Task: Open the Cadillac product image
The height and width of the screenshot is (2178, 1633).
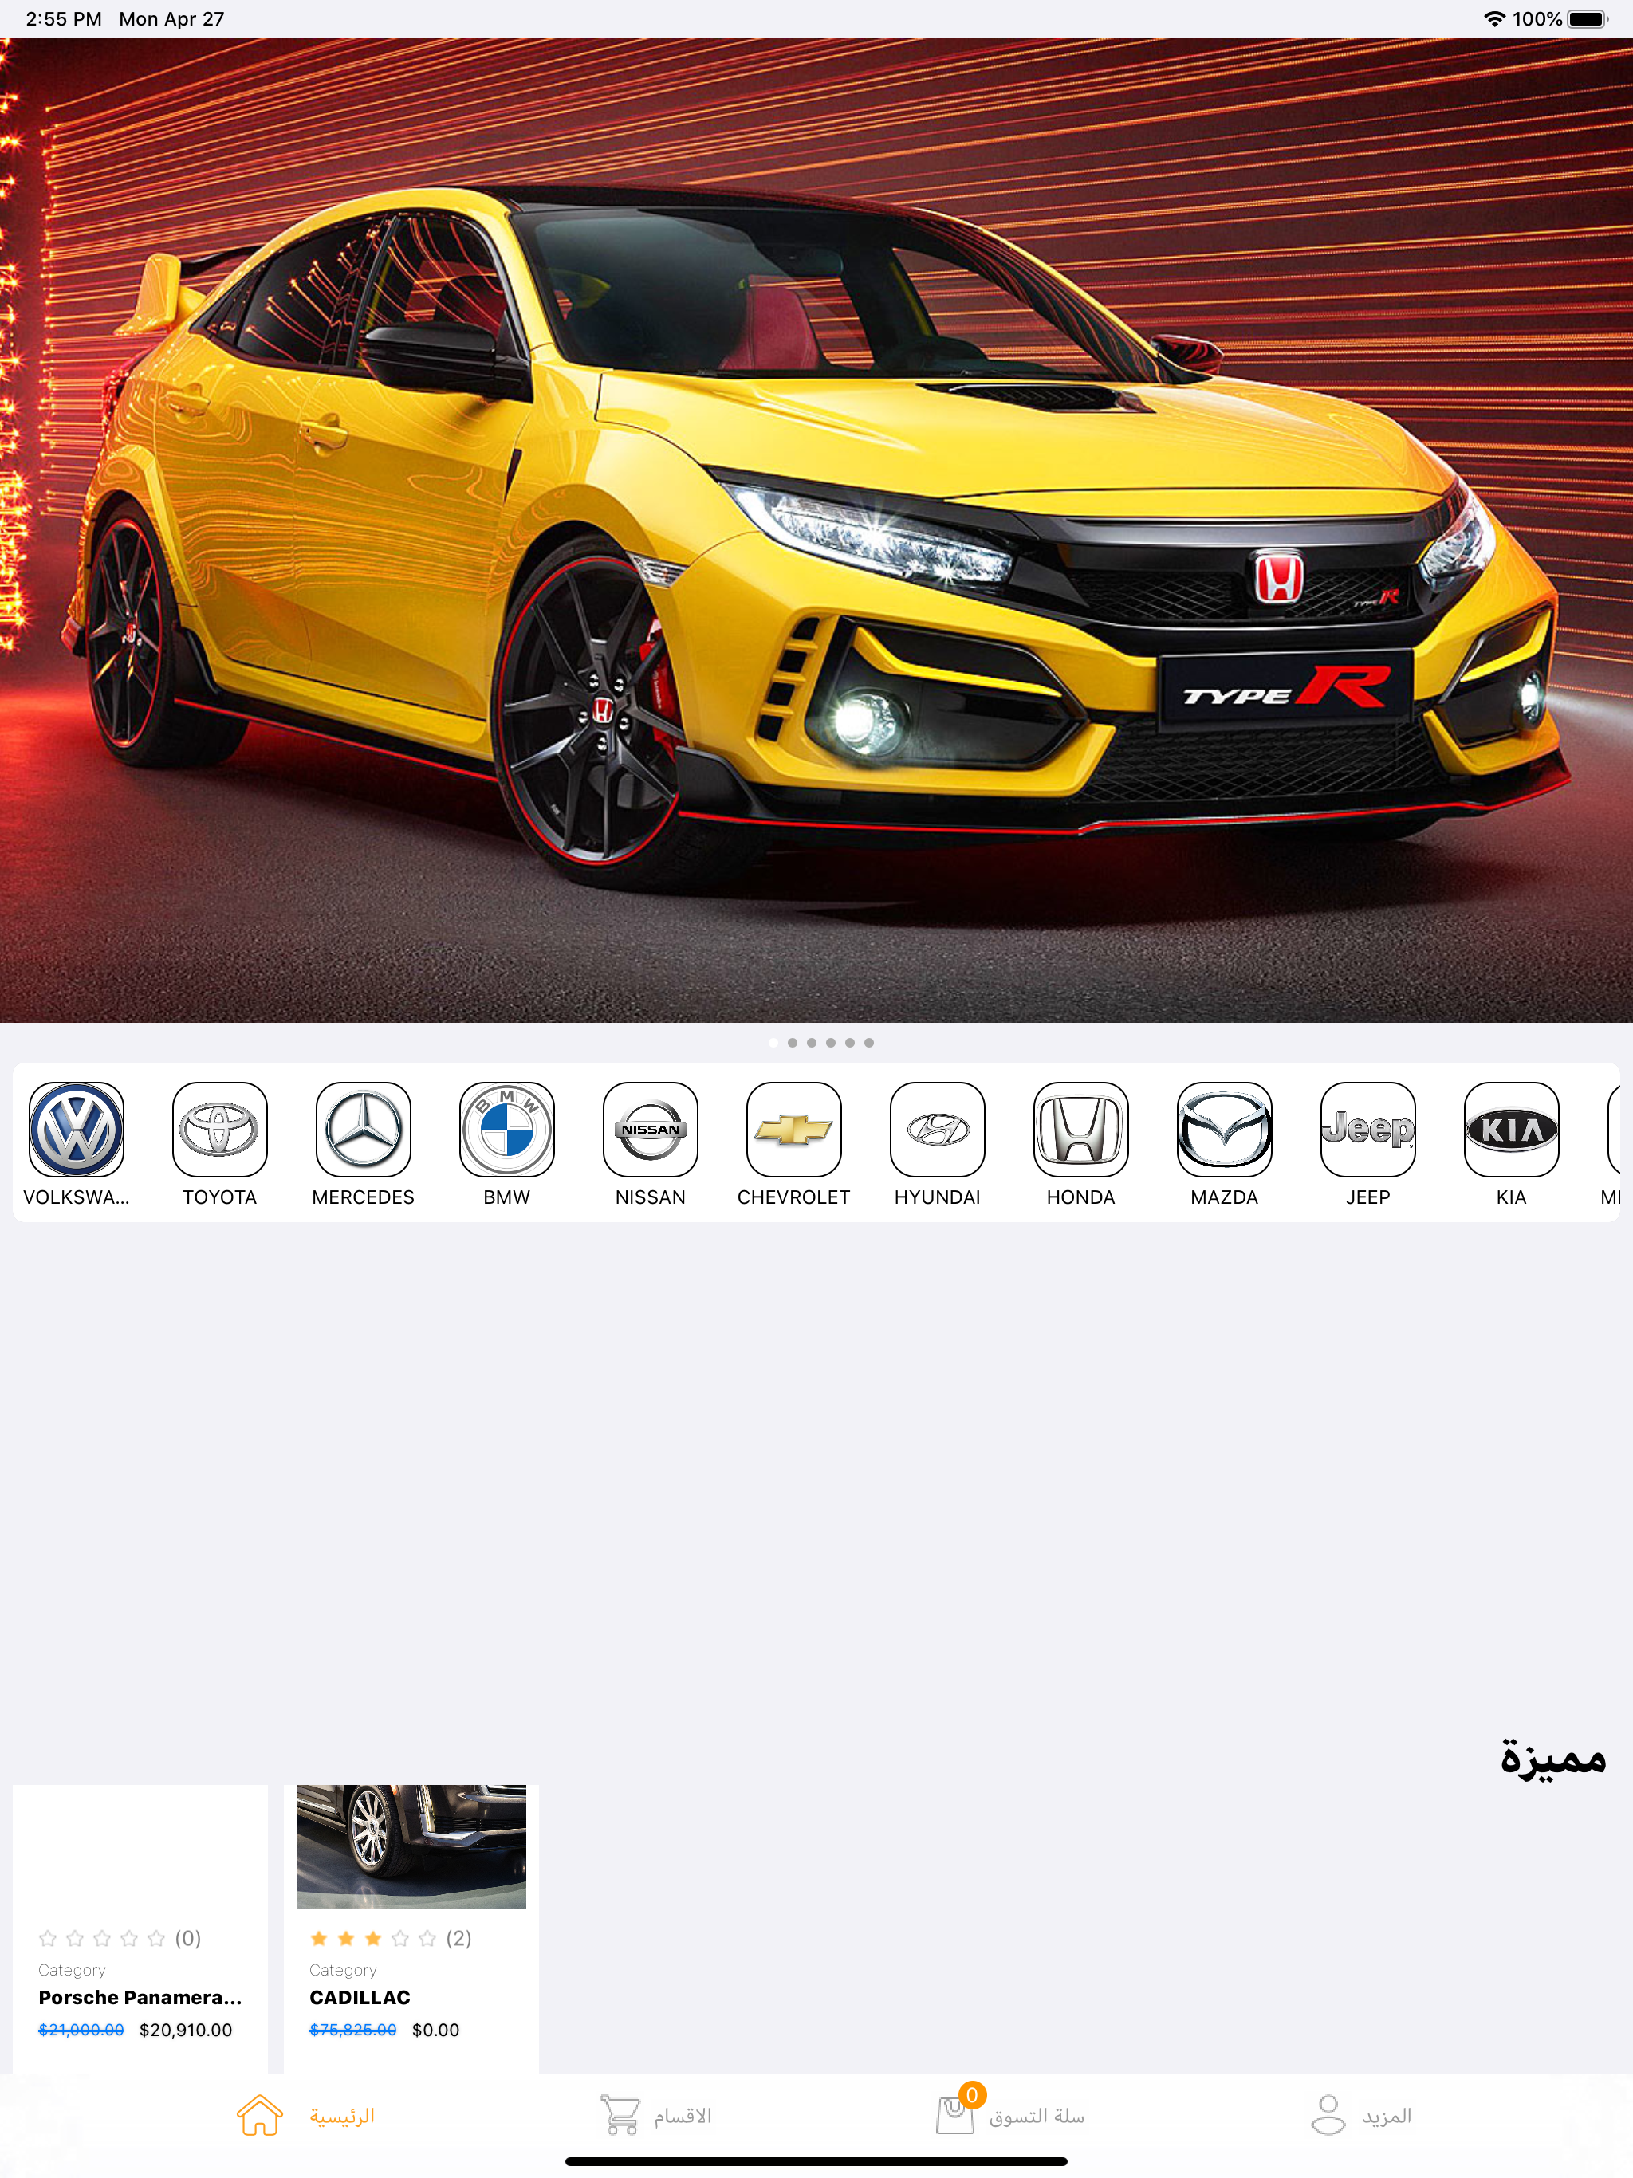Action: point(411,1846)
